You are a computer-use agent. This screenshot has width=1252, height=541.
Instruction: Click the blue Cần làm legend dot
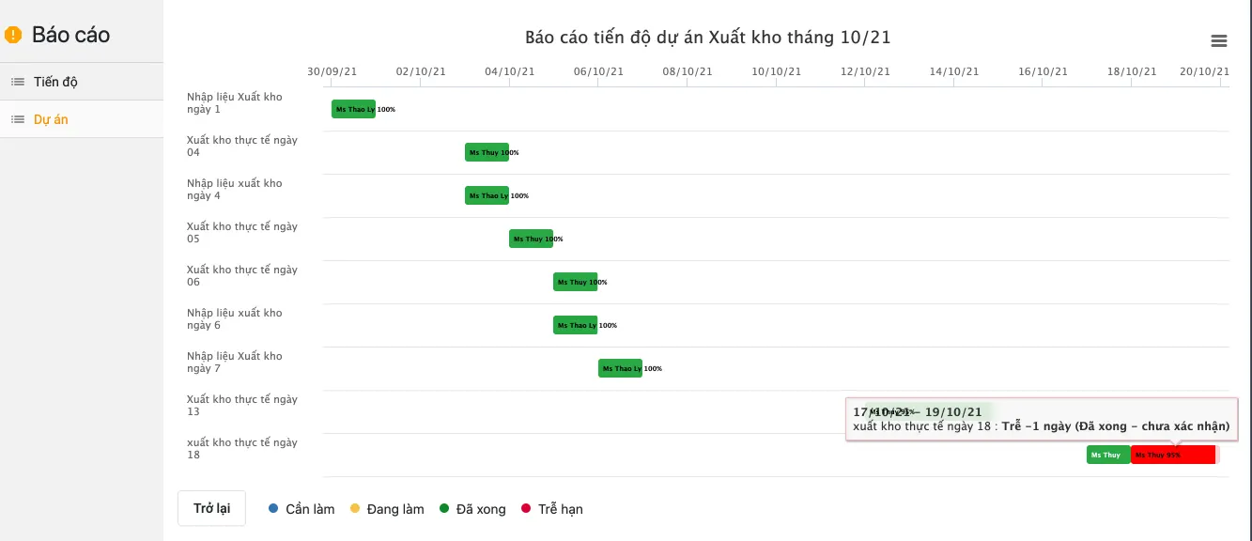[273, 509]
